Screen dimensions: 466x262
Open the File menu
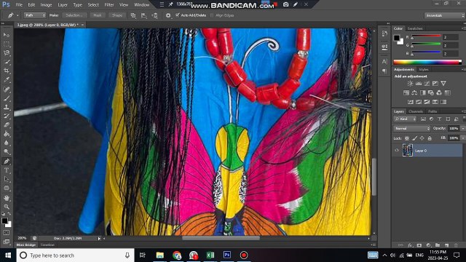coord(19,5)
